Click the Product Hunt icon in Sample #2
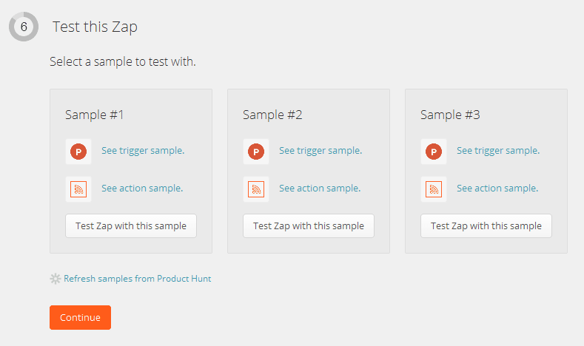This screenshot has height=346, width=584. click(x=256, y=152)
